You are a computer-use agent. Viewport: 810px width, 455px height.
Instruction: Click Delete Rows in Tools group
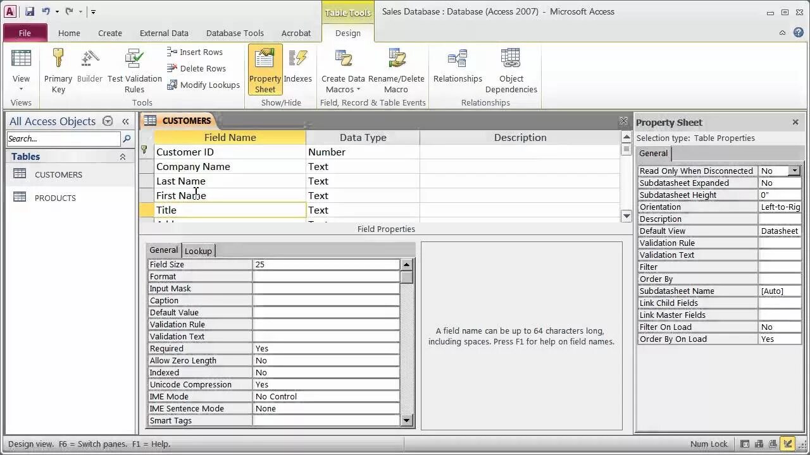pyautogui.click(x=196, y=68)
